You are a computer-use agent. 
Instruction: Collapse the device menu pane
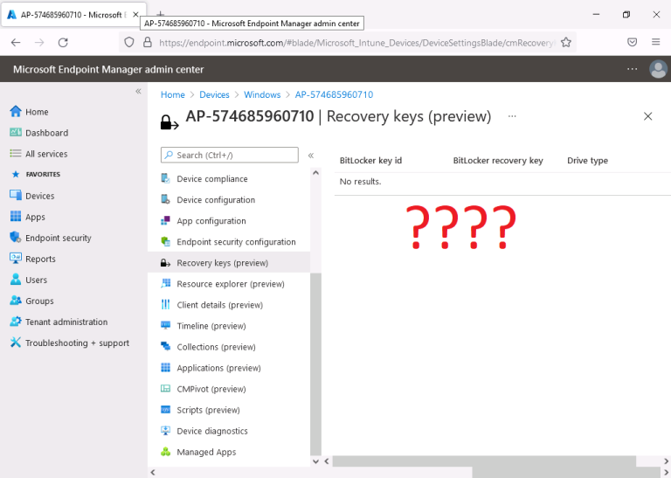[x=310, y=156]
